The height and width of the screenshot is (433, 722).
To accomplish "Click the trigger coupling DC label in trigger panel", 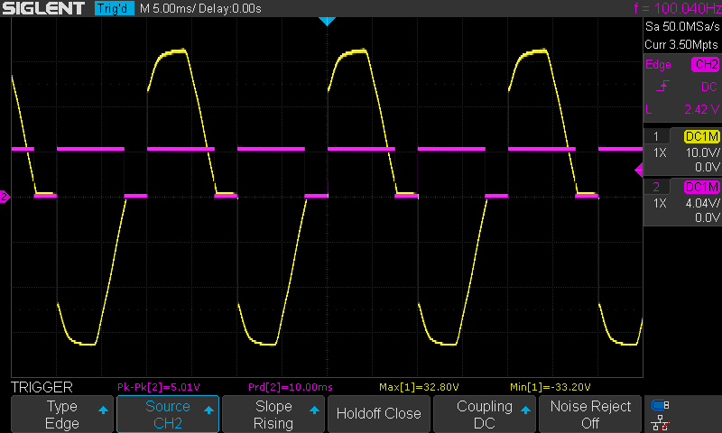I will pyautogui.click(x=709, y=87).
